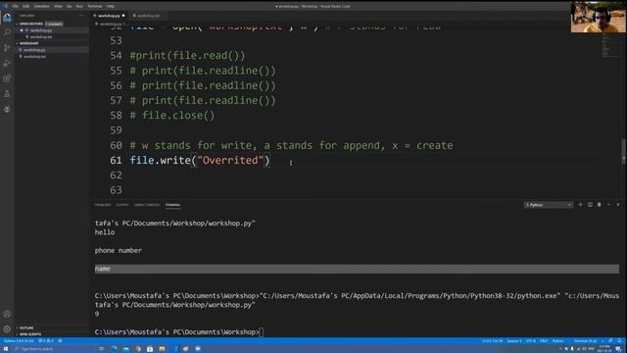Open the View menu
627x353 pixels.
(x=58, y=7)
